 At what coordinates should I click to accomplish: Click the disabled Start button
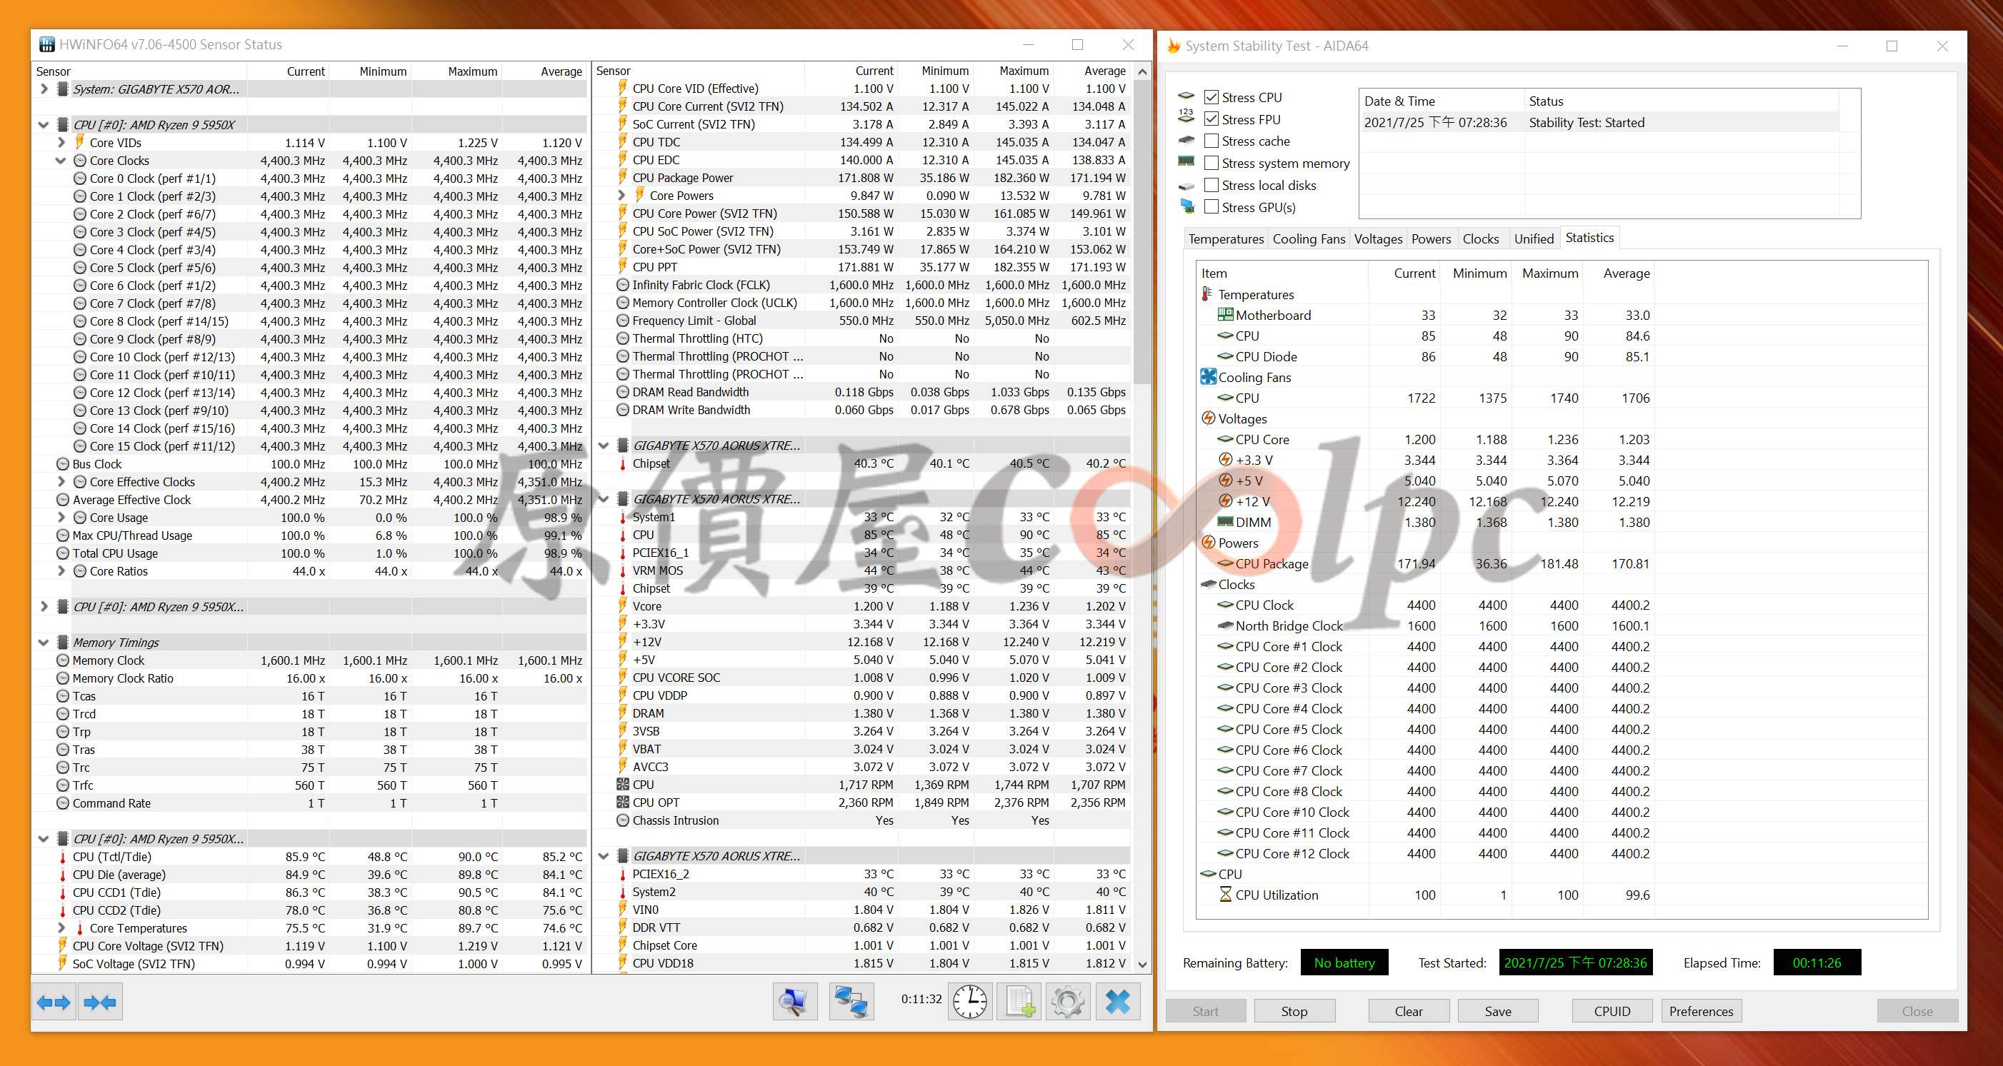1205,1011
